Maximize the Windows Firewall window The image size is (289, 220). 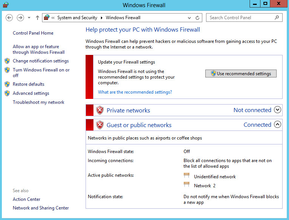pos(265,4)
